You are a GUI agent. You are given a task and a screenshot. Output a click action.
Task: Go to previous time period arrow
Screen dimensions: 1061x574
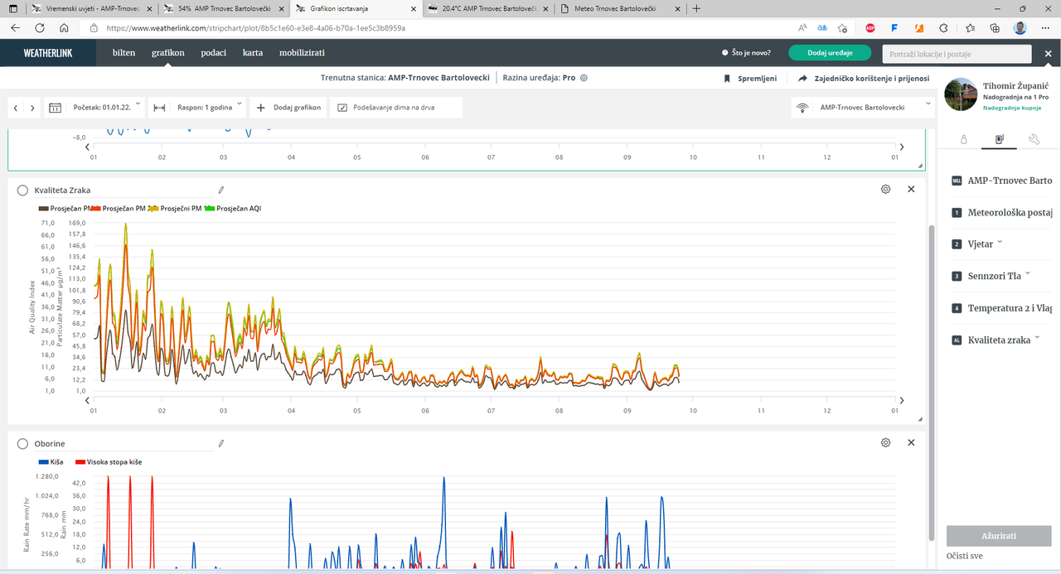tap(16, 108)
